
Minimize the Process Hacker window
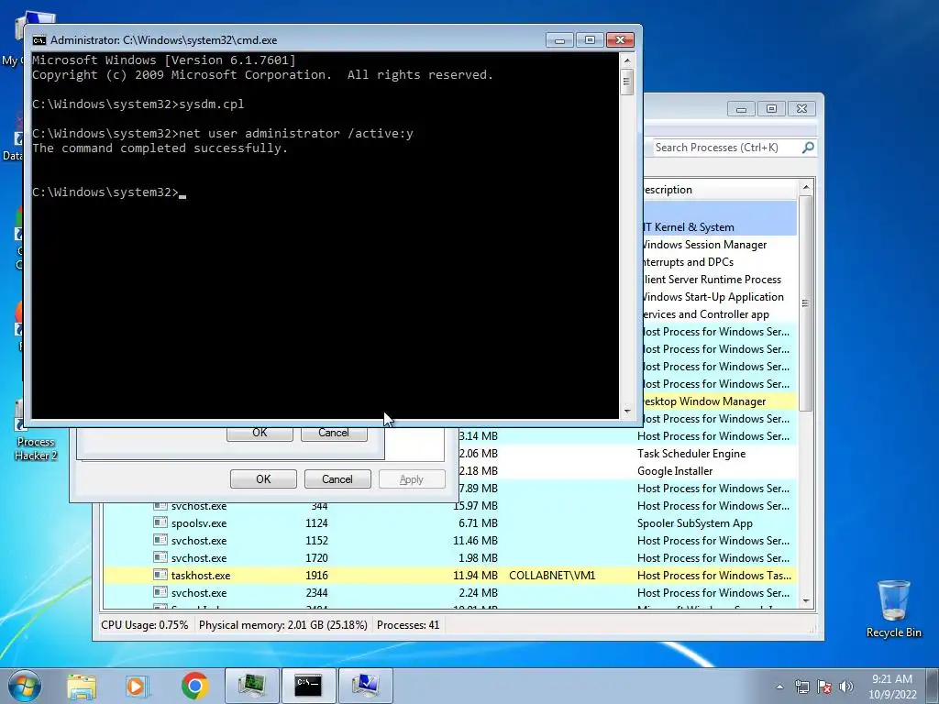coord(741,109)
